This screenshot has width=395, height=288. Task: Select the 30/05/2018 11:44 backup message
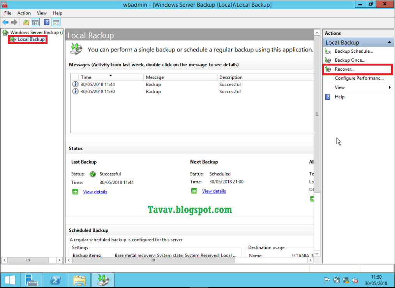tap(192, 84)
